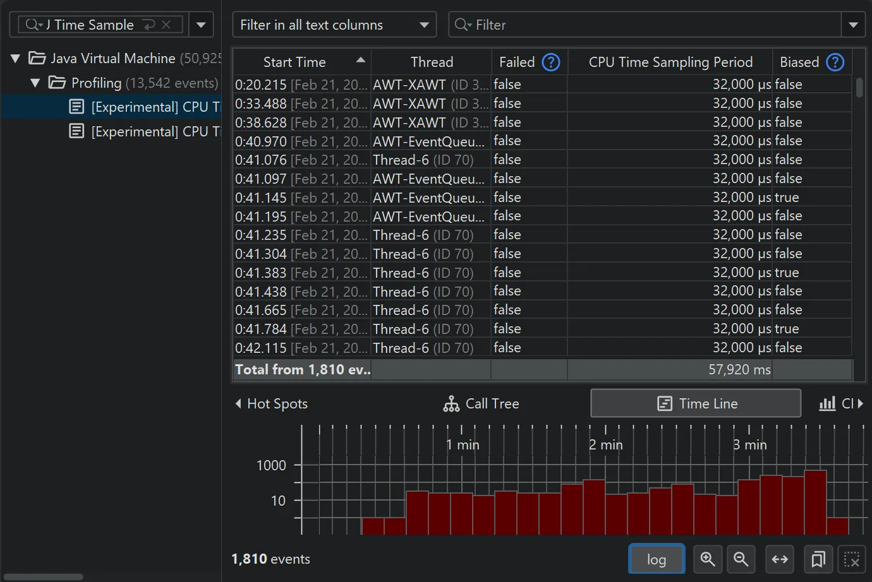The height and width of the screenshot is (582, 872).
Task: Collapse the Java Virtual Machine tree node
Action: coord(16,58)
